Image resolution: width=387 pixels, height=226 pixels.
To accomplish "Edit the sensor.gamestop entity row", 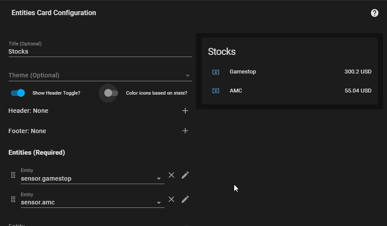I will [x=185, y=175].
